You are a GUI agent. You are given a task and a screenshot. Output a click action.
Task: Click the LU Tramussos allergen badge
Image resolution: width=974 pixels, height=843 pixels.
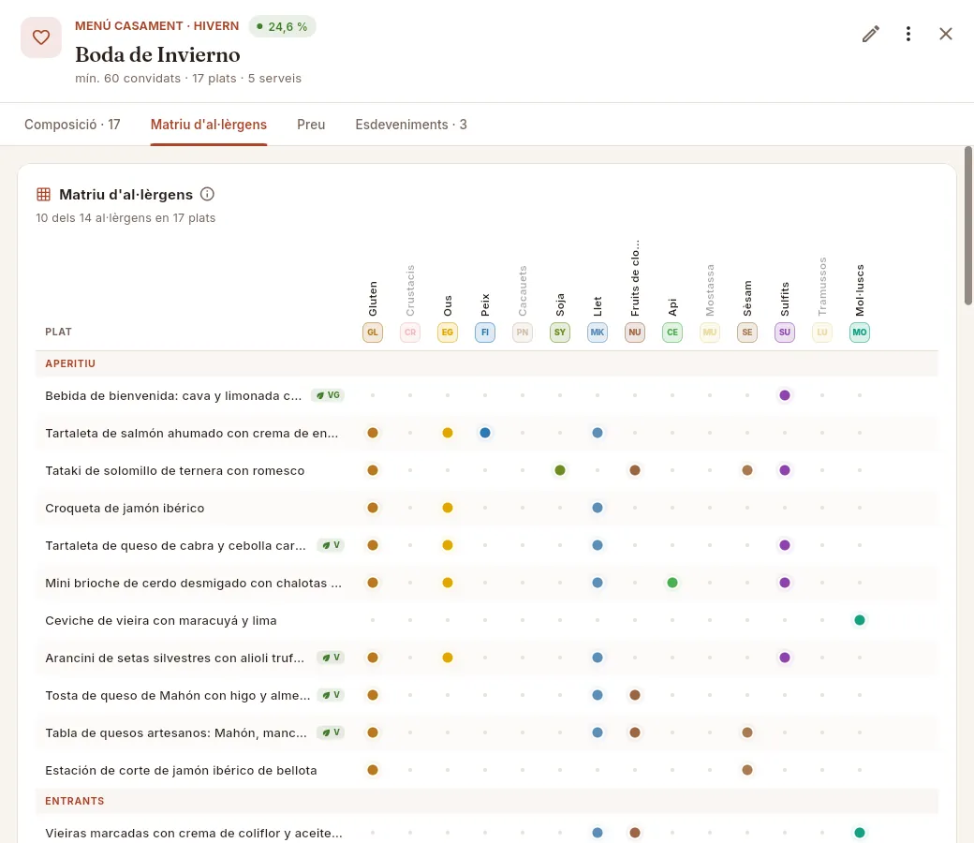pos(822,333)
